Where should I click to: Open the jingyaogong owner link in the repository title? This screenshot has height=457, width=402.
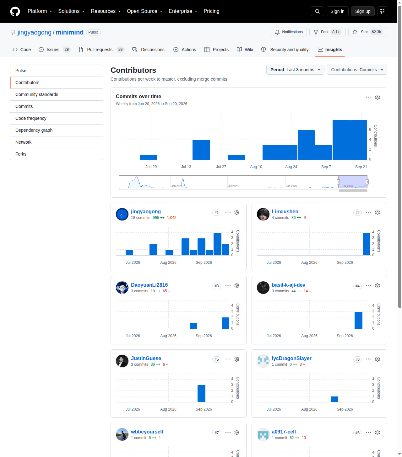point(35,32)
